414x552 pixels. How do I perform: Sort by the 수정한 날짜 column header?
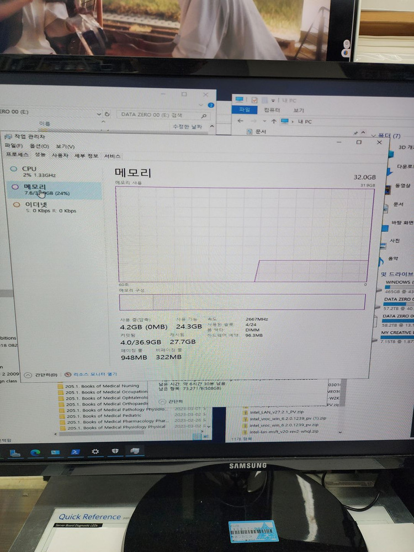pyautogui.click(x=187, y=126)
